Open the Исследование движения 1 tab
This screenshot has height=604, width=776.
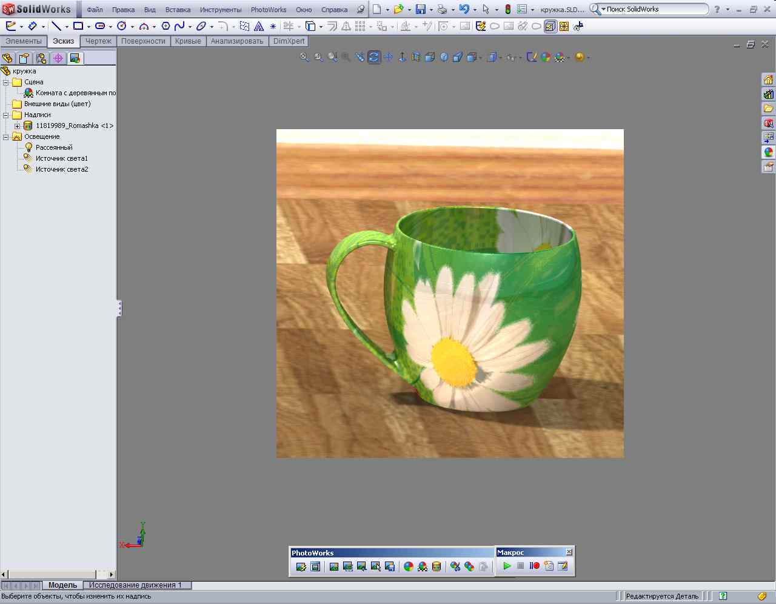pyautogui.click(x=135, y=585)
